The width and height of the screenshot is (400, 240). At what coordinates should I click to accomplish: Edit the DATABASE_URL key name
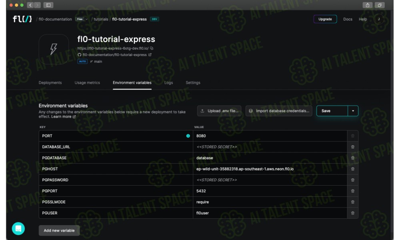click(x=116, y=147)
